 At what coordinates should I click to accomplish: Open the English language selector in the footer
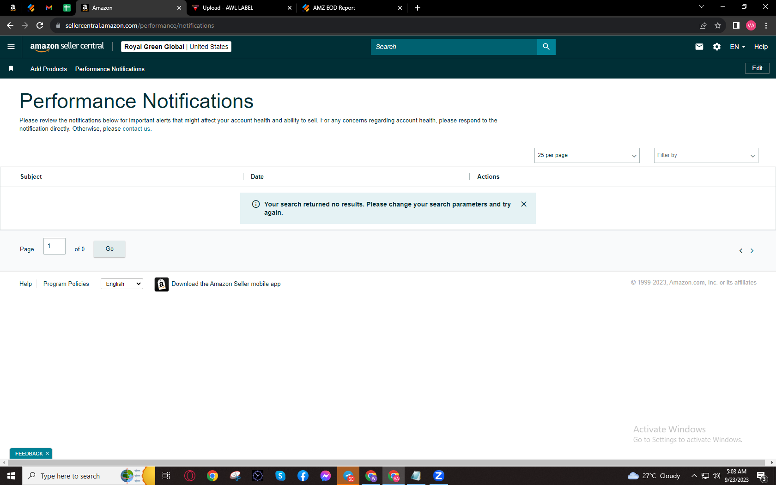[x=122, y=284]
